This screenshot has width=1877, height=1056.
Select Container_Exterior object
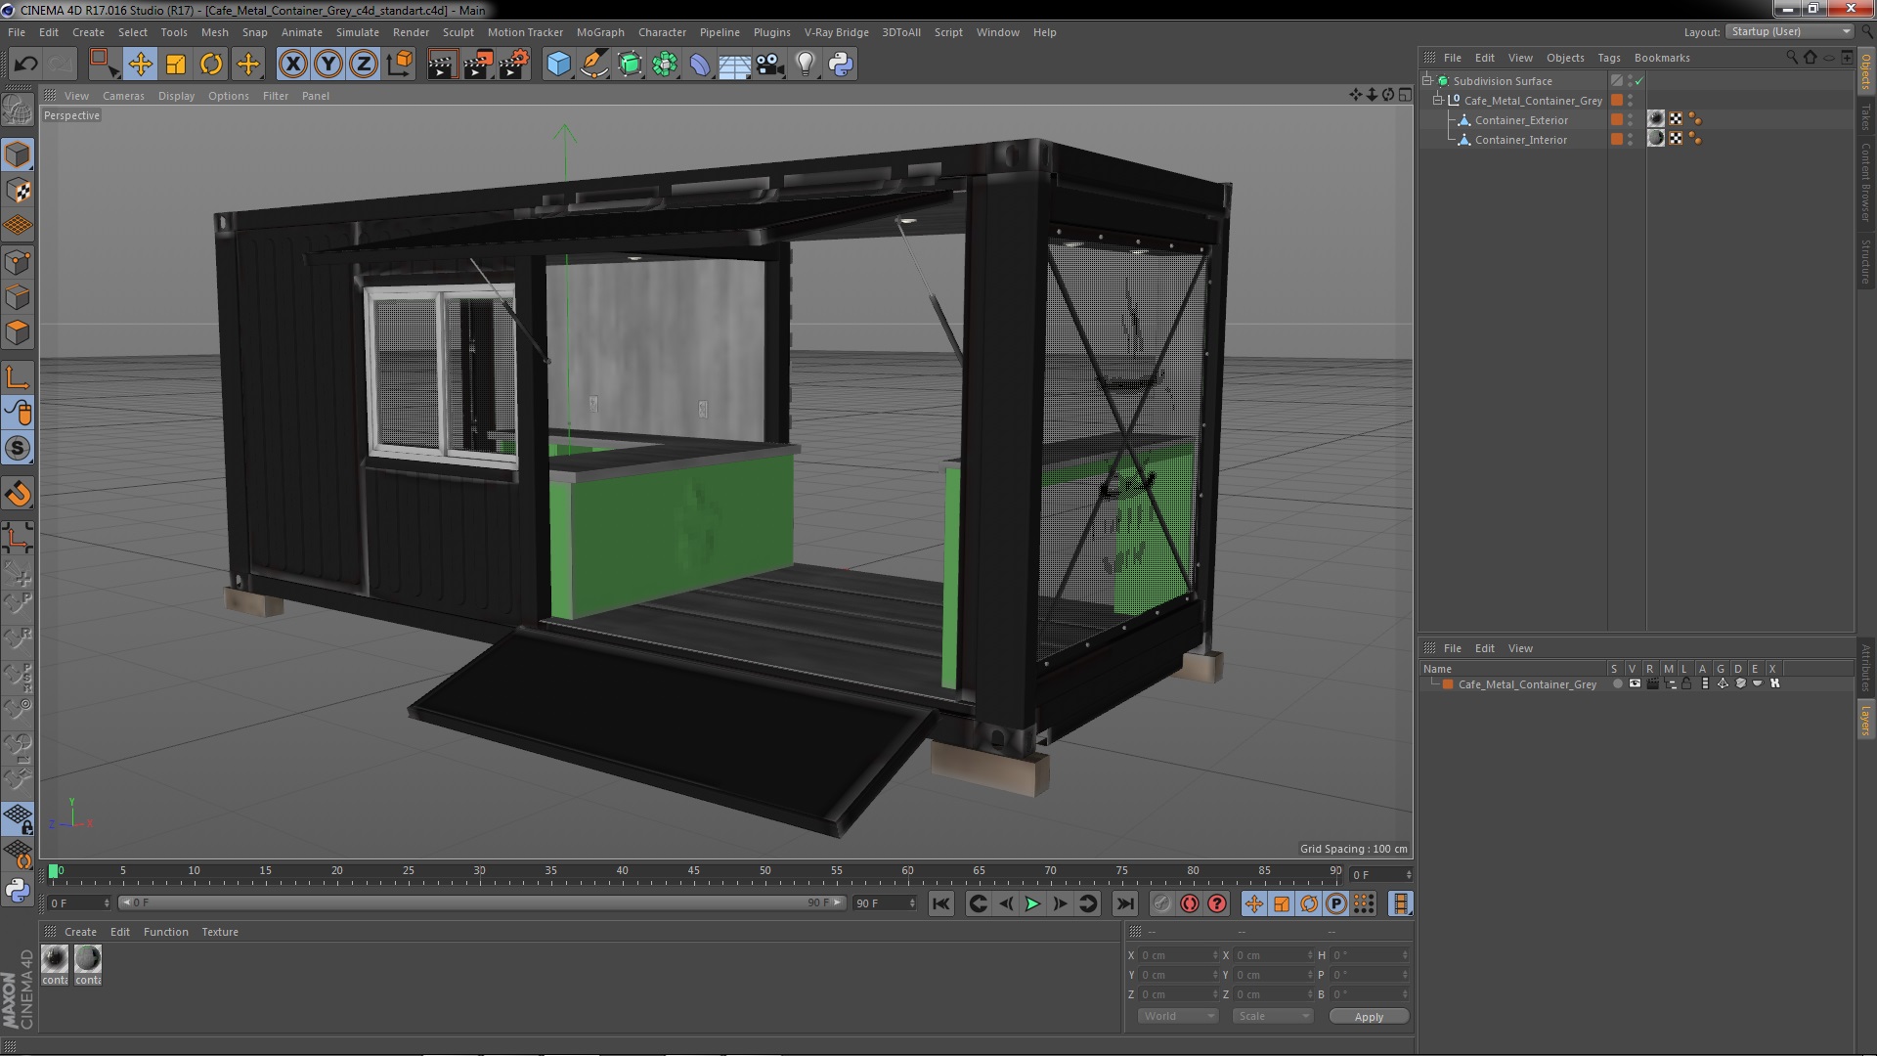click(x=1520, y=120)
